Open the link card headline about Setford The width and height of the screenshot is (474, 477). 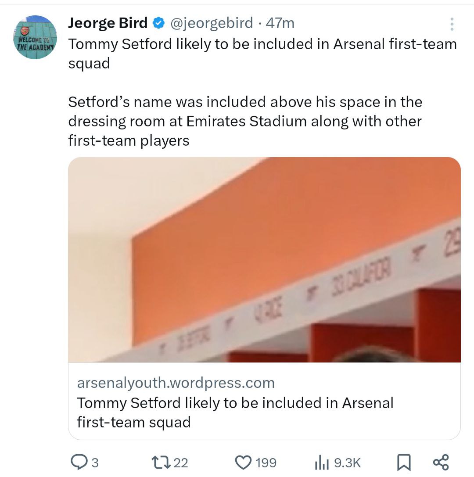coord(235,412)
